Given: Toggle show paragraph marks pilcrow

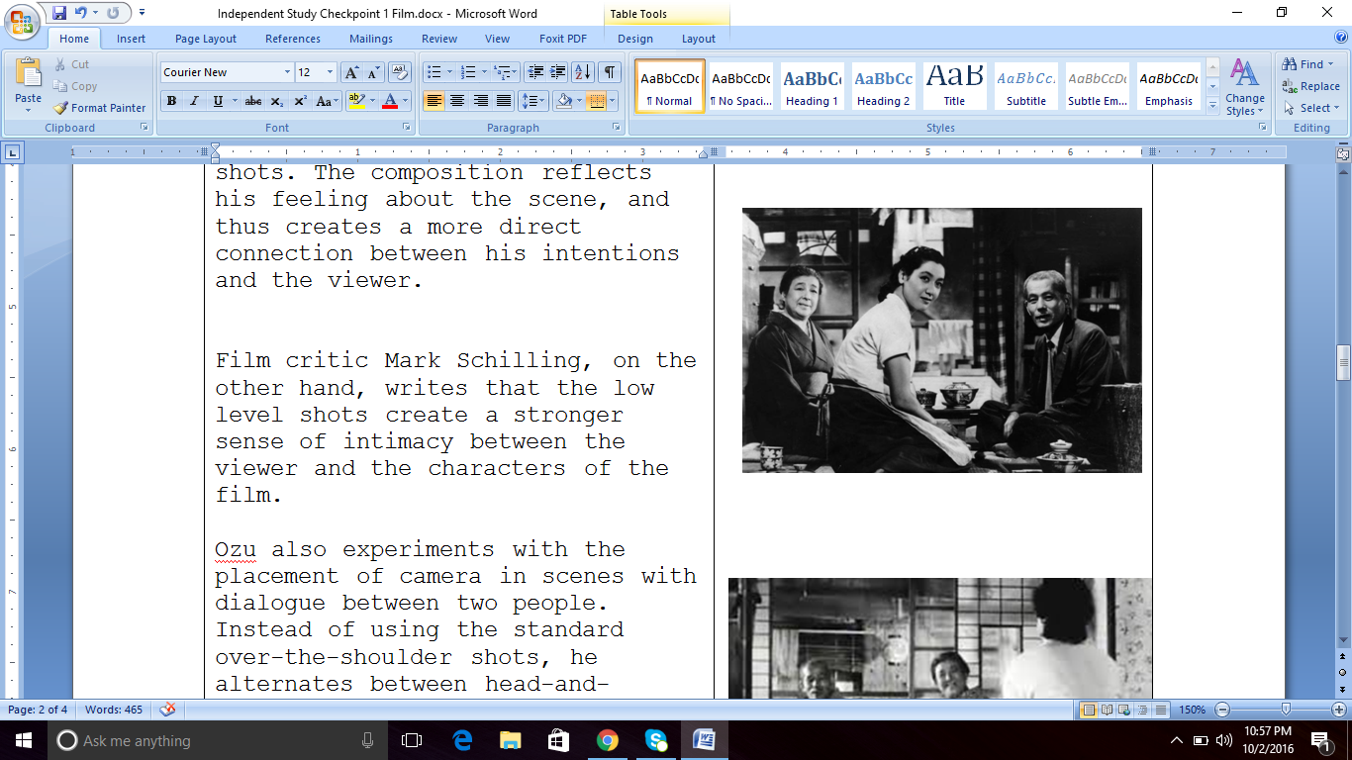Looking at the screenshot, I should [610, 72].
